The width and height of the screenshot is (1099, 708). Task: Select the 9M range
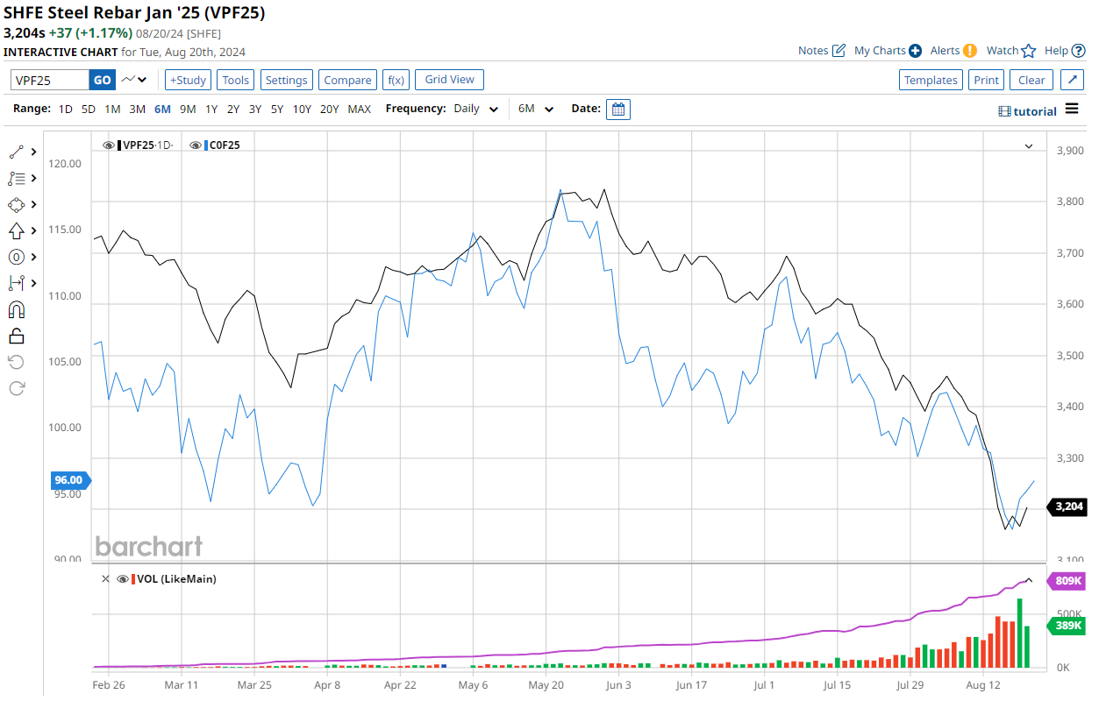pyautogui.click(x=188, y=110)
